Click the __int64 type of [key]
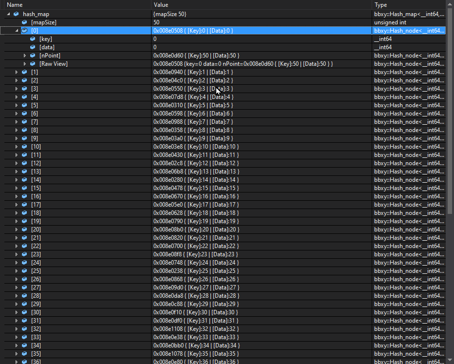The height and width of the screenshot is (364, 454). tap(383, 39)
